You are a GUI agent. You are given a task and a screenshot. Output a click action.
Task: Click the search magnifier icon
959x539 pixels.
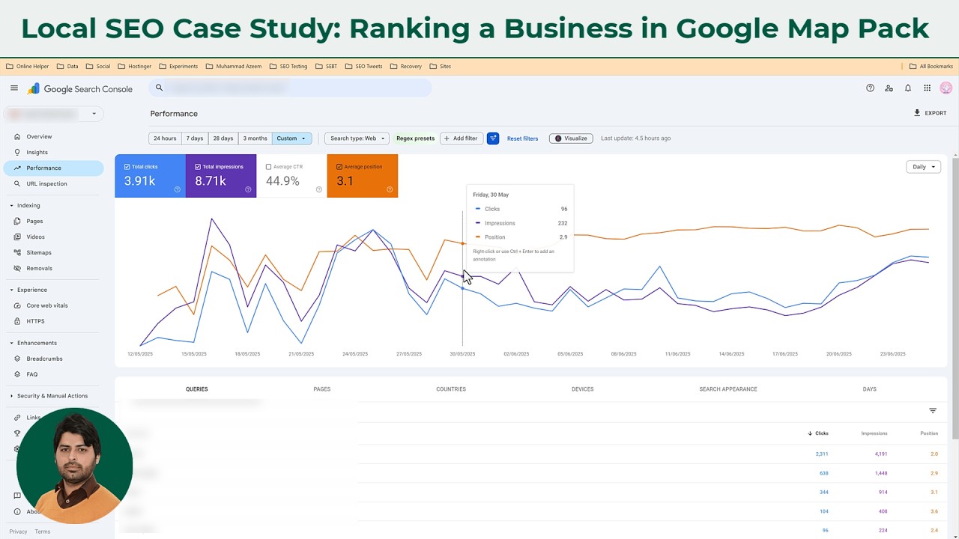coord(159,88)
